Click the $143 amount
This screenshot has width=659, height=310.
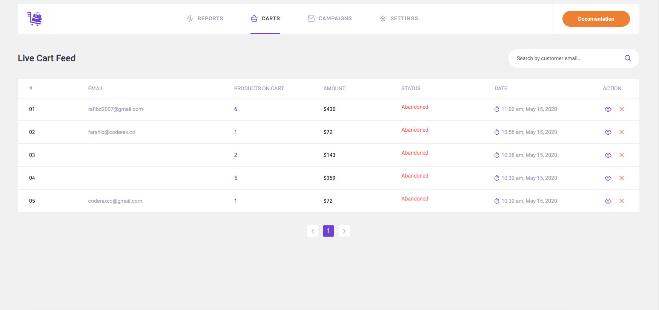click(x=329, y=155)
